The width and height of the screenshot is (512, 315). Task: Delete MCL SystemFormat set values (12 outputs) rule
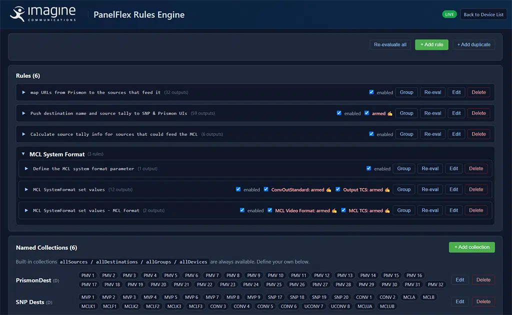476,189
